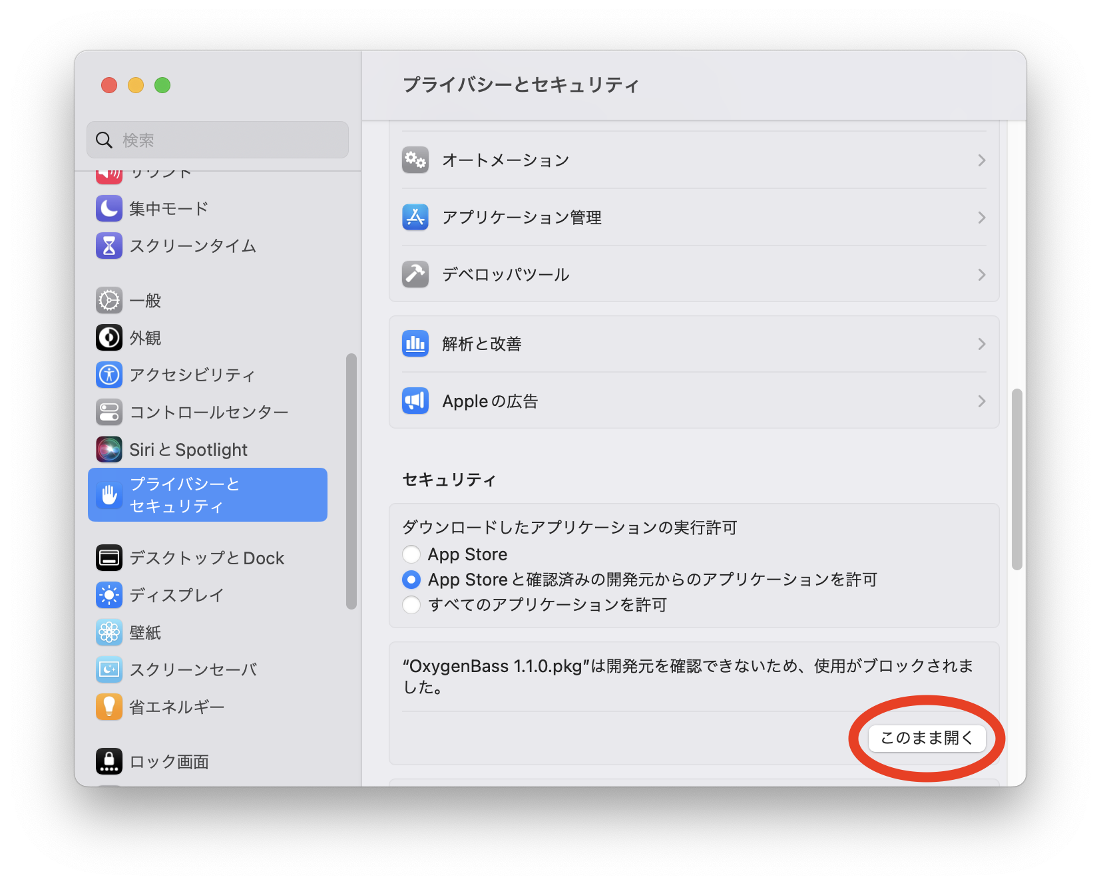Open the 解析と改善 row

tap(694, 344)
